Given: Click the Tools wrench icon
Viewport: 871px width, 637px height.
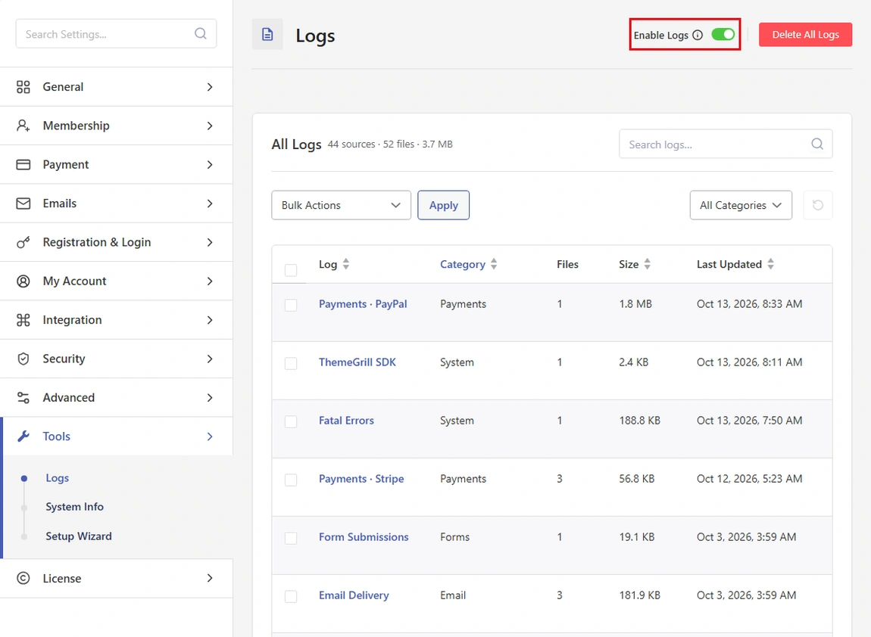Looking at the screenshot, I should [23, 437].
